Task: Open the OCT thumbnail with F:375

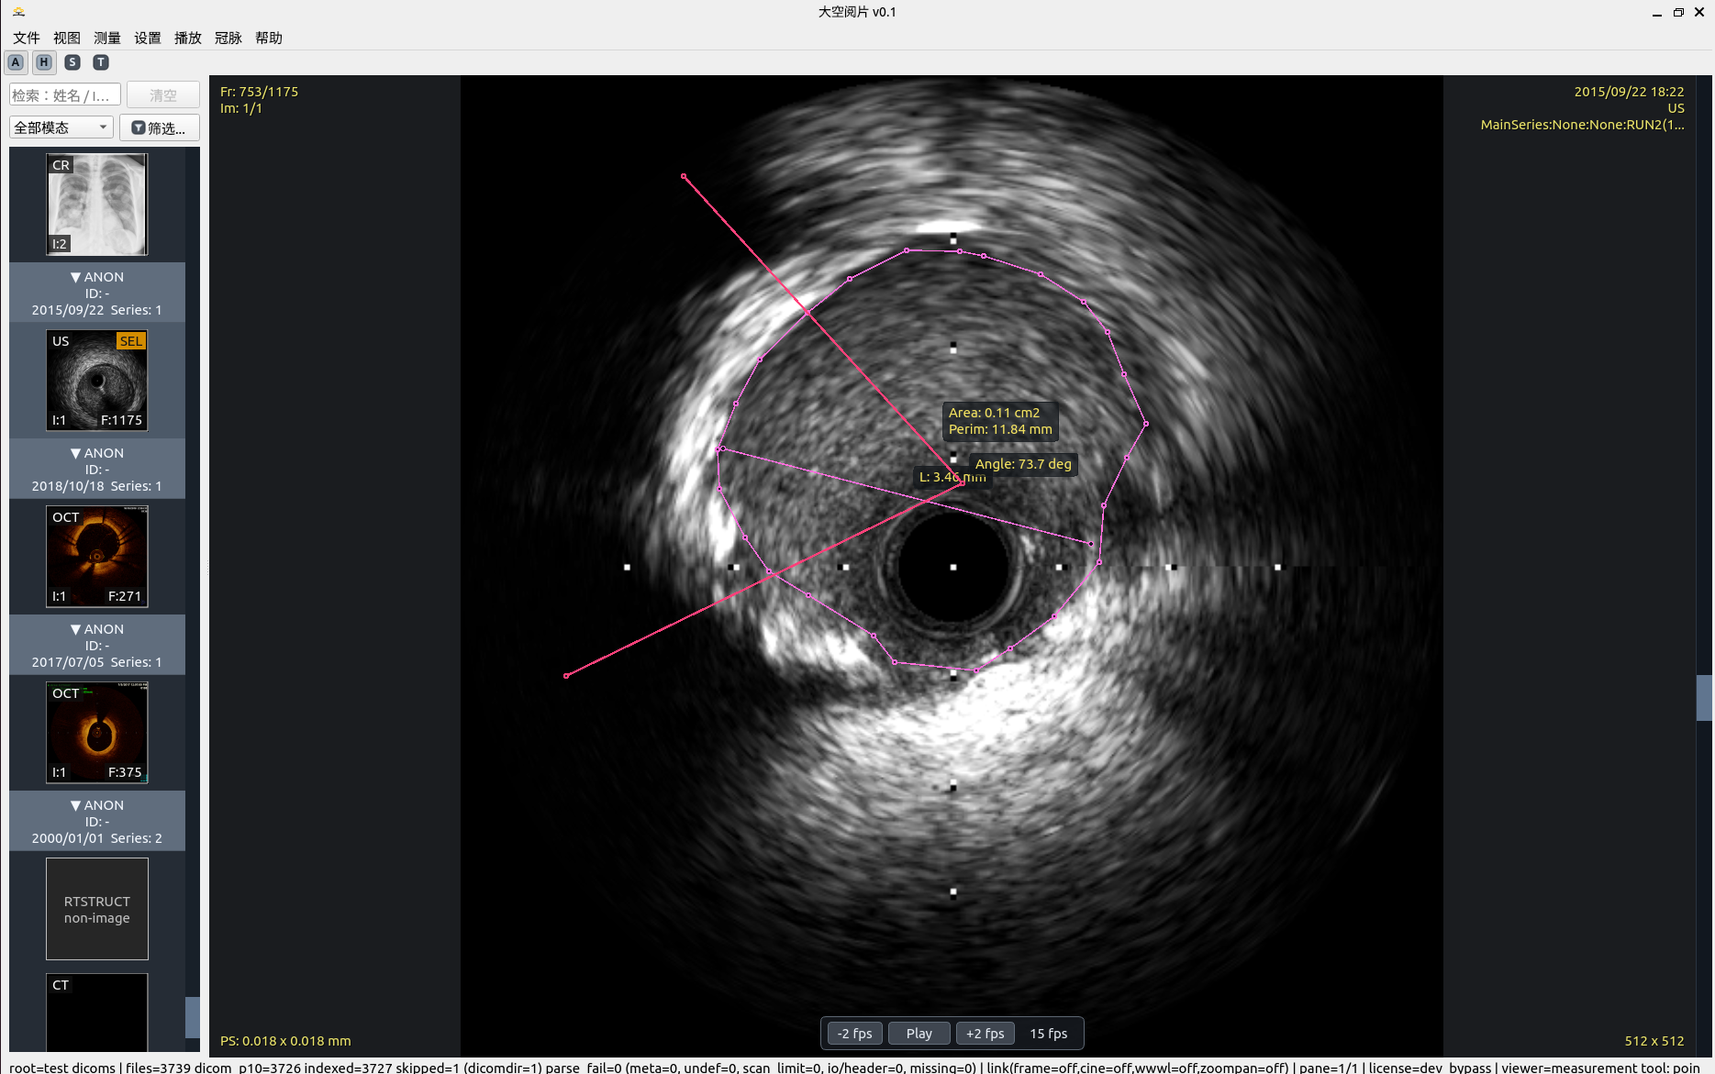Action: pyautogui.click(x=97, y=733)
